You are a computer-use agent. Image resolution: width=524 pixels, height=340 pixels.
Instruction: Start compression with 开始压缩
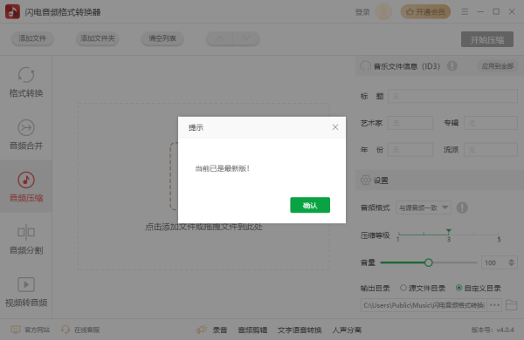pyautogui.click(x=487, y=39)
